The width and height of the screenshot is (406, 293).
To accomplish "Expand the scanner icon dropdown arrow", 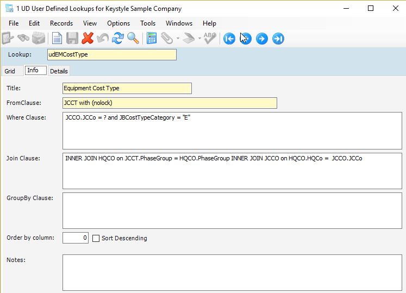I will (x=199, y=39).
